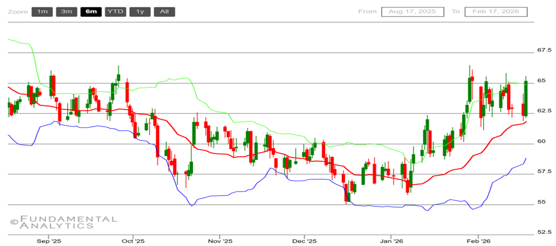Click the Sep '25 x-axis label
The height and width of the screenshot is (246, 556).
49,241
